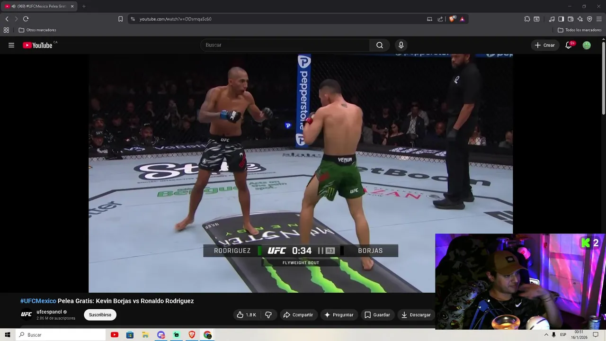Screen dimensions: 606x341
Task: Open the Otros marcadores bookmarks folder
Action: point(37,30)
